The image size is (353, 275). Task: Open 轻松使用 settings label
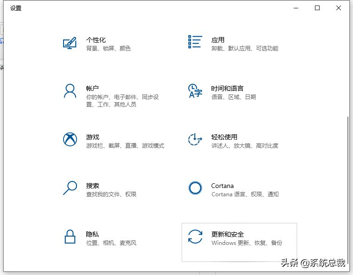[x=224, y=137]
